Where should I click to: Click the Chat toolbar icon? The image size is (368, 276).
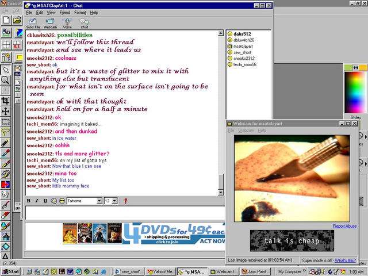(x=85, y=23)
